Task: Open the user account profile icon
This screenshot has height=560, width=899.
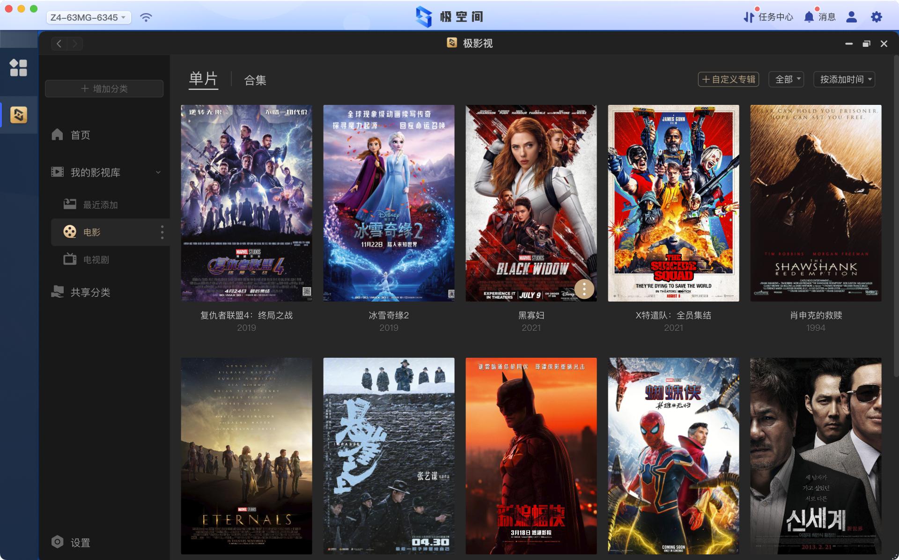Action: click(x=851, y=17)
